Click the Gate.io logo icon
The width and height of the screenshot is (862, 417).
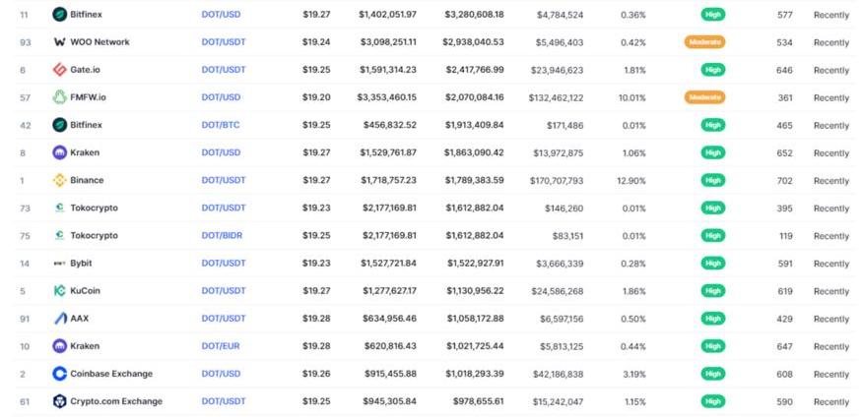(x=60, y=70)
